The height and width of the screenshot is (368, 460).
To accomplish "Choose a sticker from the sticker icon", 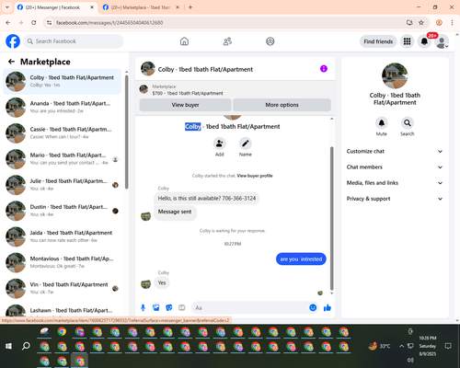I will click(169, 307).
